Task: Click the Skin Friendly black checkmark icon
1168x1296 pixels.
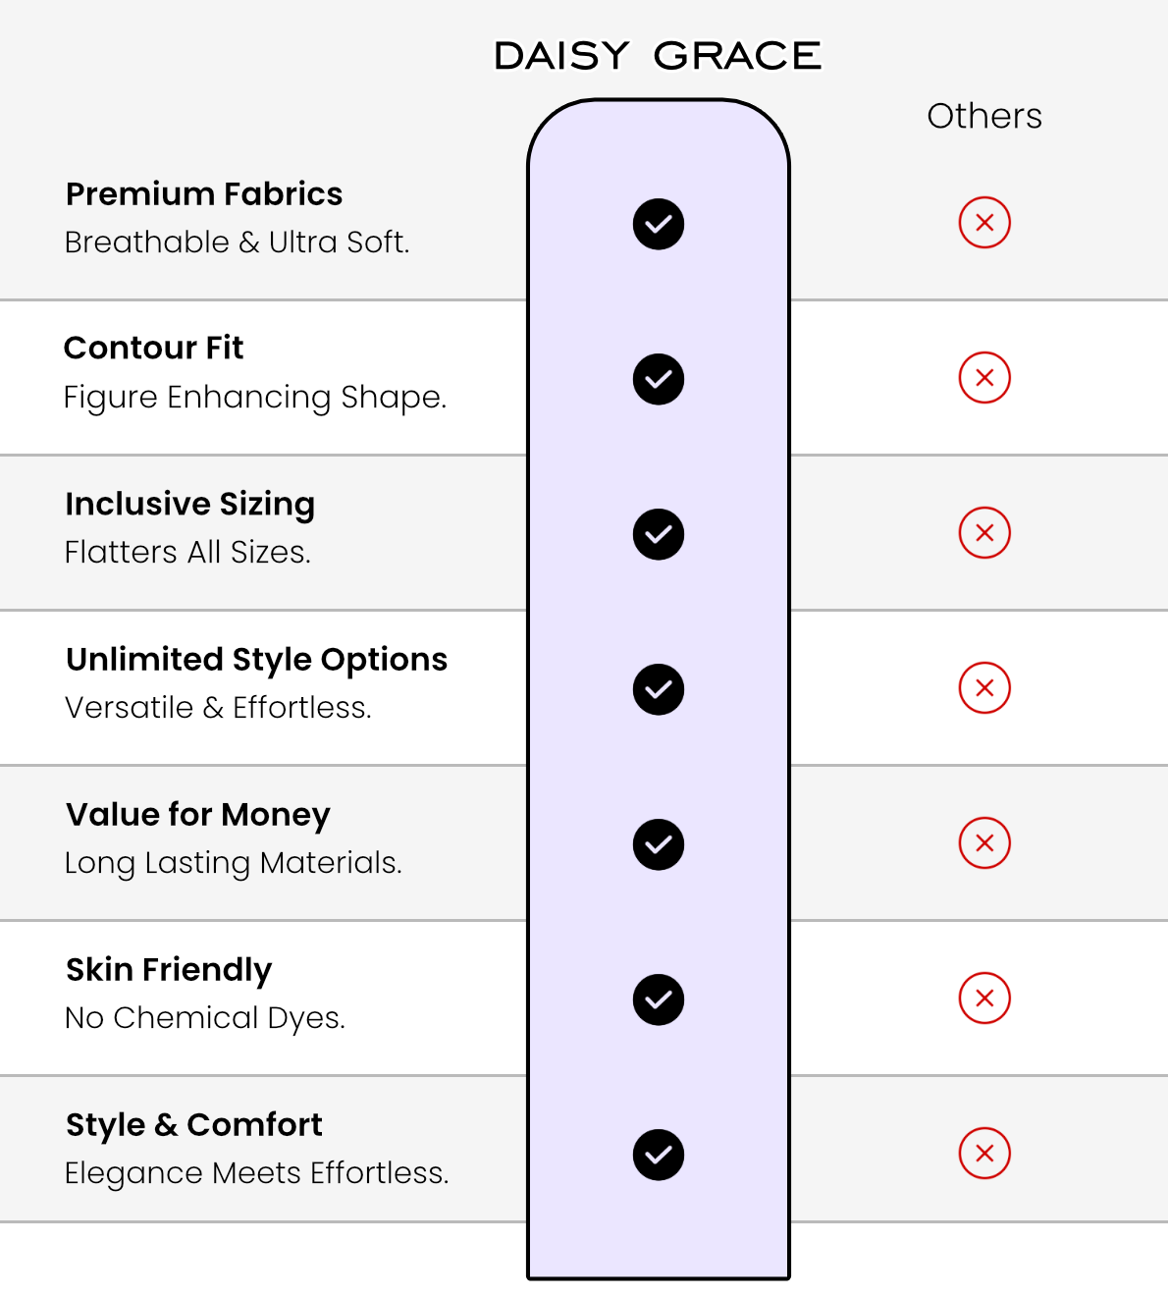Action: pos(659,999)
